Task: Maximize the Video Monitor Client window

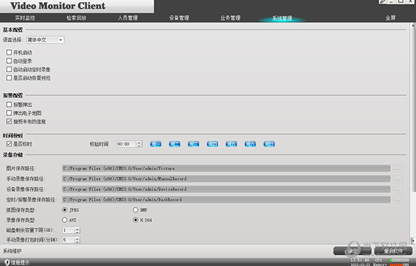Action: tap(401, 1)
